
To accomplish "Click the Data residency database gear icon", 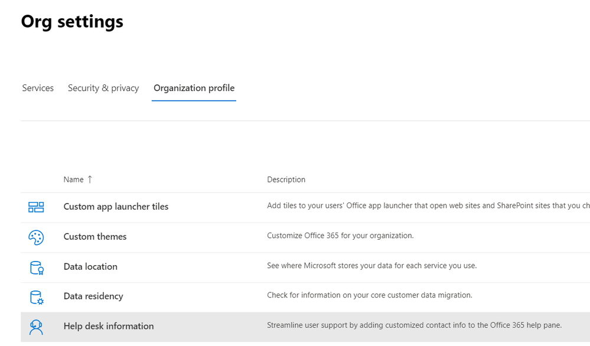I will tap(36, 297).
